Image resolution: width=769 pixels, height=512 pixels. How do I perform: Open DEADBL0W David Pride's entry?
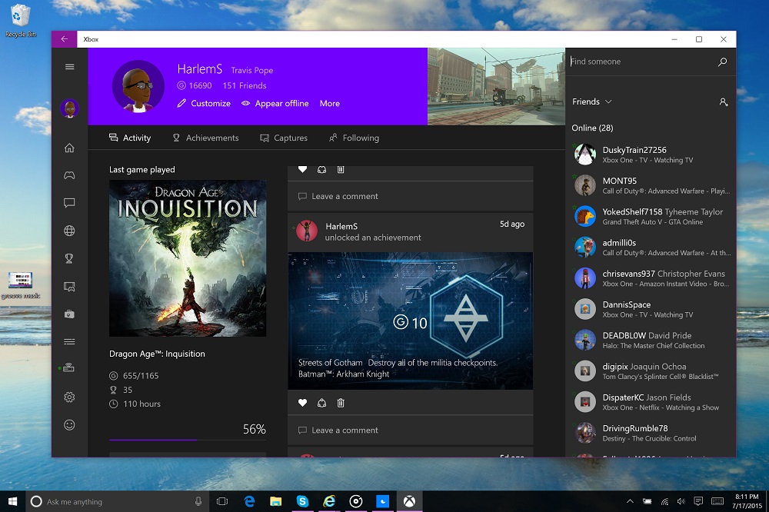point(651,340)
